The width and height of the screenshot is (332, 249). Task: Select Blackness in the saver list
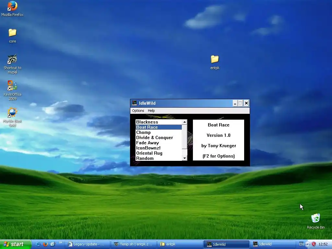click(159, 122)
